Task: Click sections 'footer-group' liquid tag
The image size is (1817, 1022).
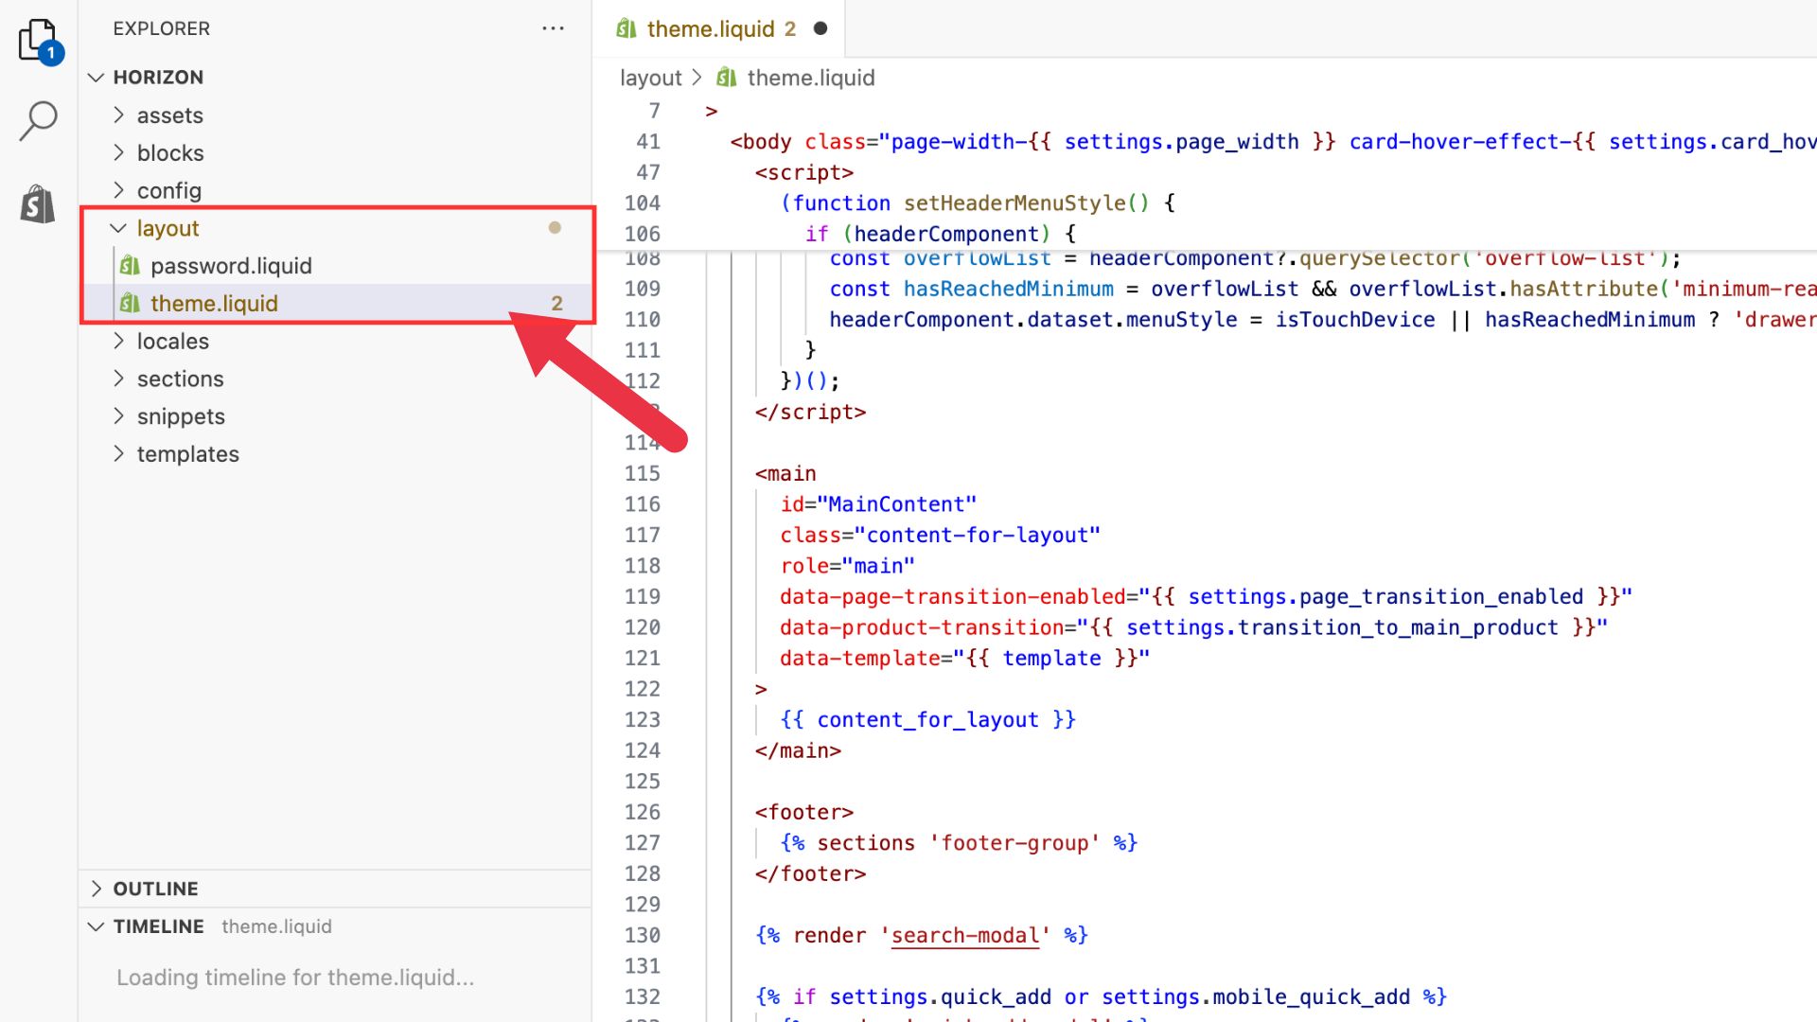Action: pyautogui.click(x=959, y=843)
